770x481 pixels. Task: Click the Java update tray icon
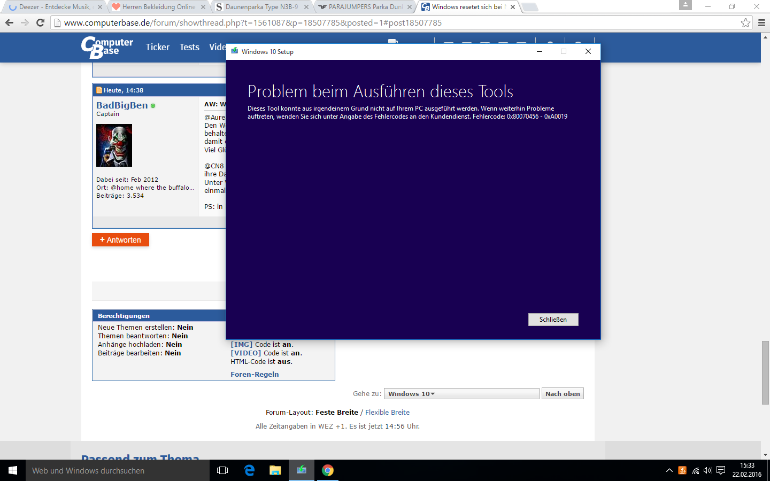[682, 470]
